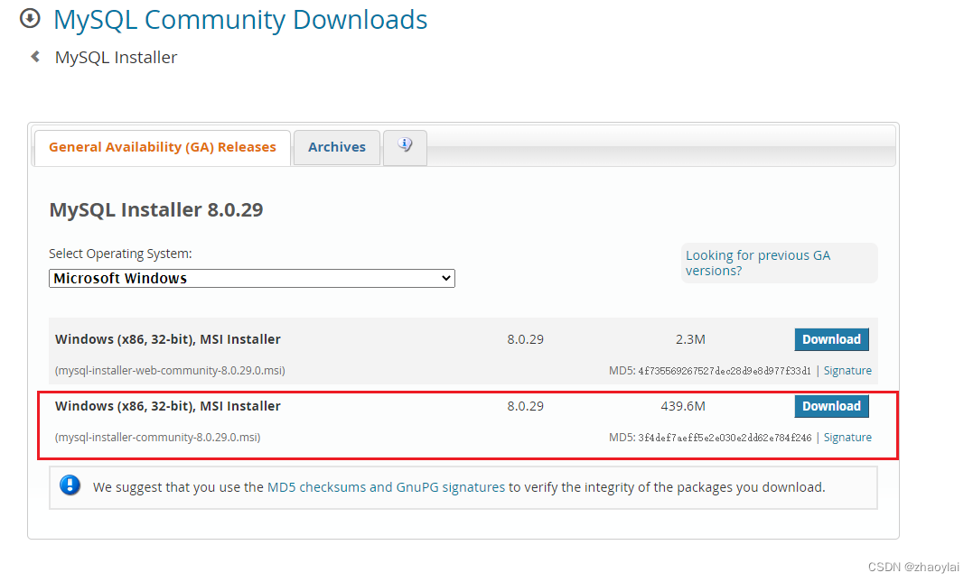Switch to the Archives tab
This screenshot has height=582, width=973.
coord(337,147)
